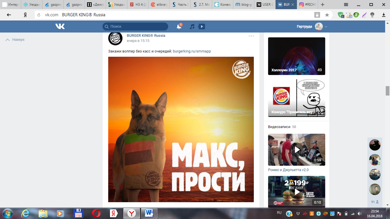Open VK notifications bell
Image resolution: width=390 pixels, height=219 pixels.
pyautogui.click(x=179, y=26)
